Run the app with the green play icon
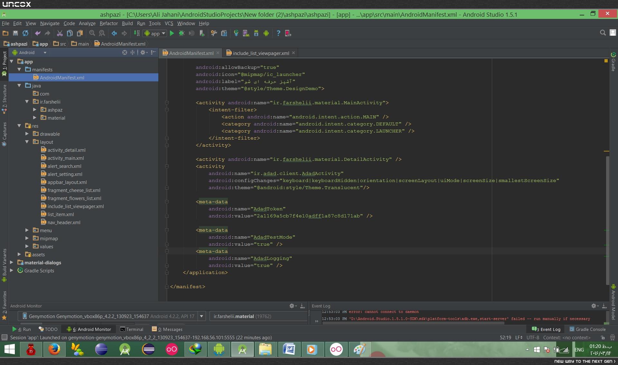Image resolution: width=618 pixels, height=365 pixels. [x=172, y=33]
